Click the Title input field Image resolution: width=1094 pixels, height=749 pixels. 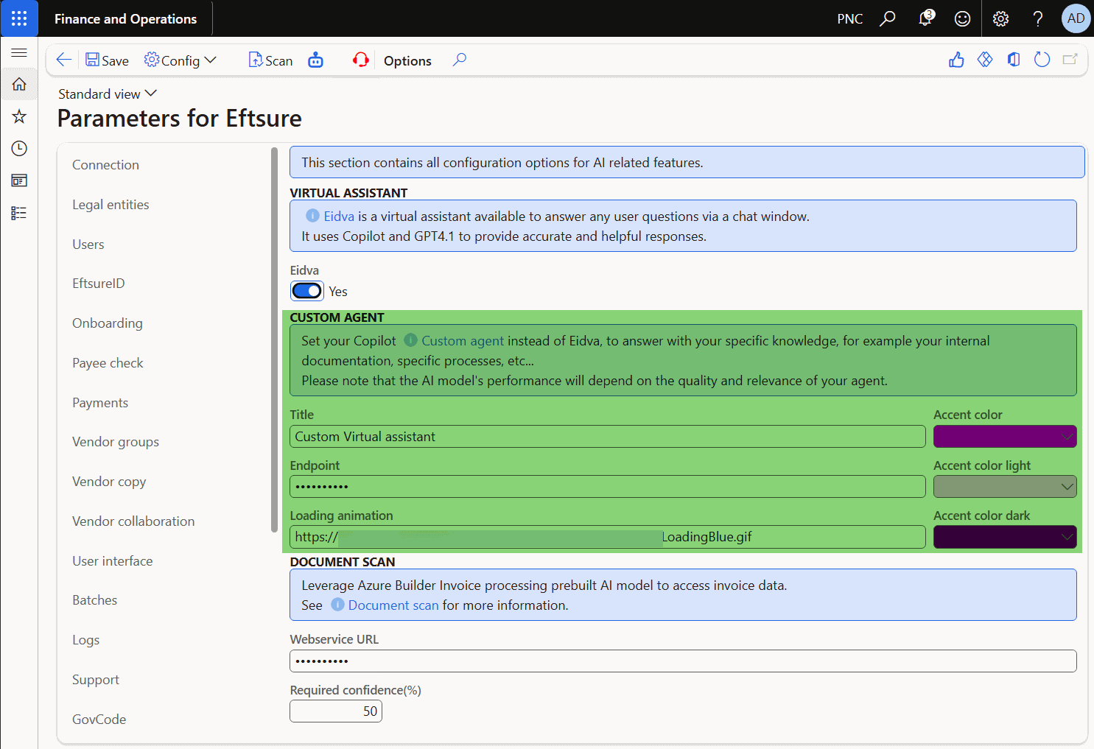(x=608, y=437)
